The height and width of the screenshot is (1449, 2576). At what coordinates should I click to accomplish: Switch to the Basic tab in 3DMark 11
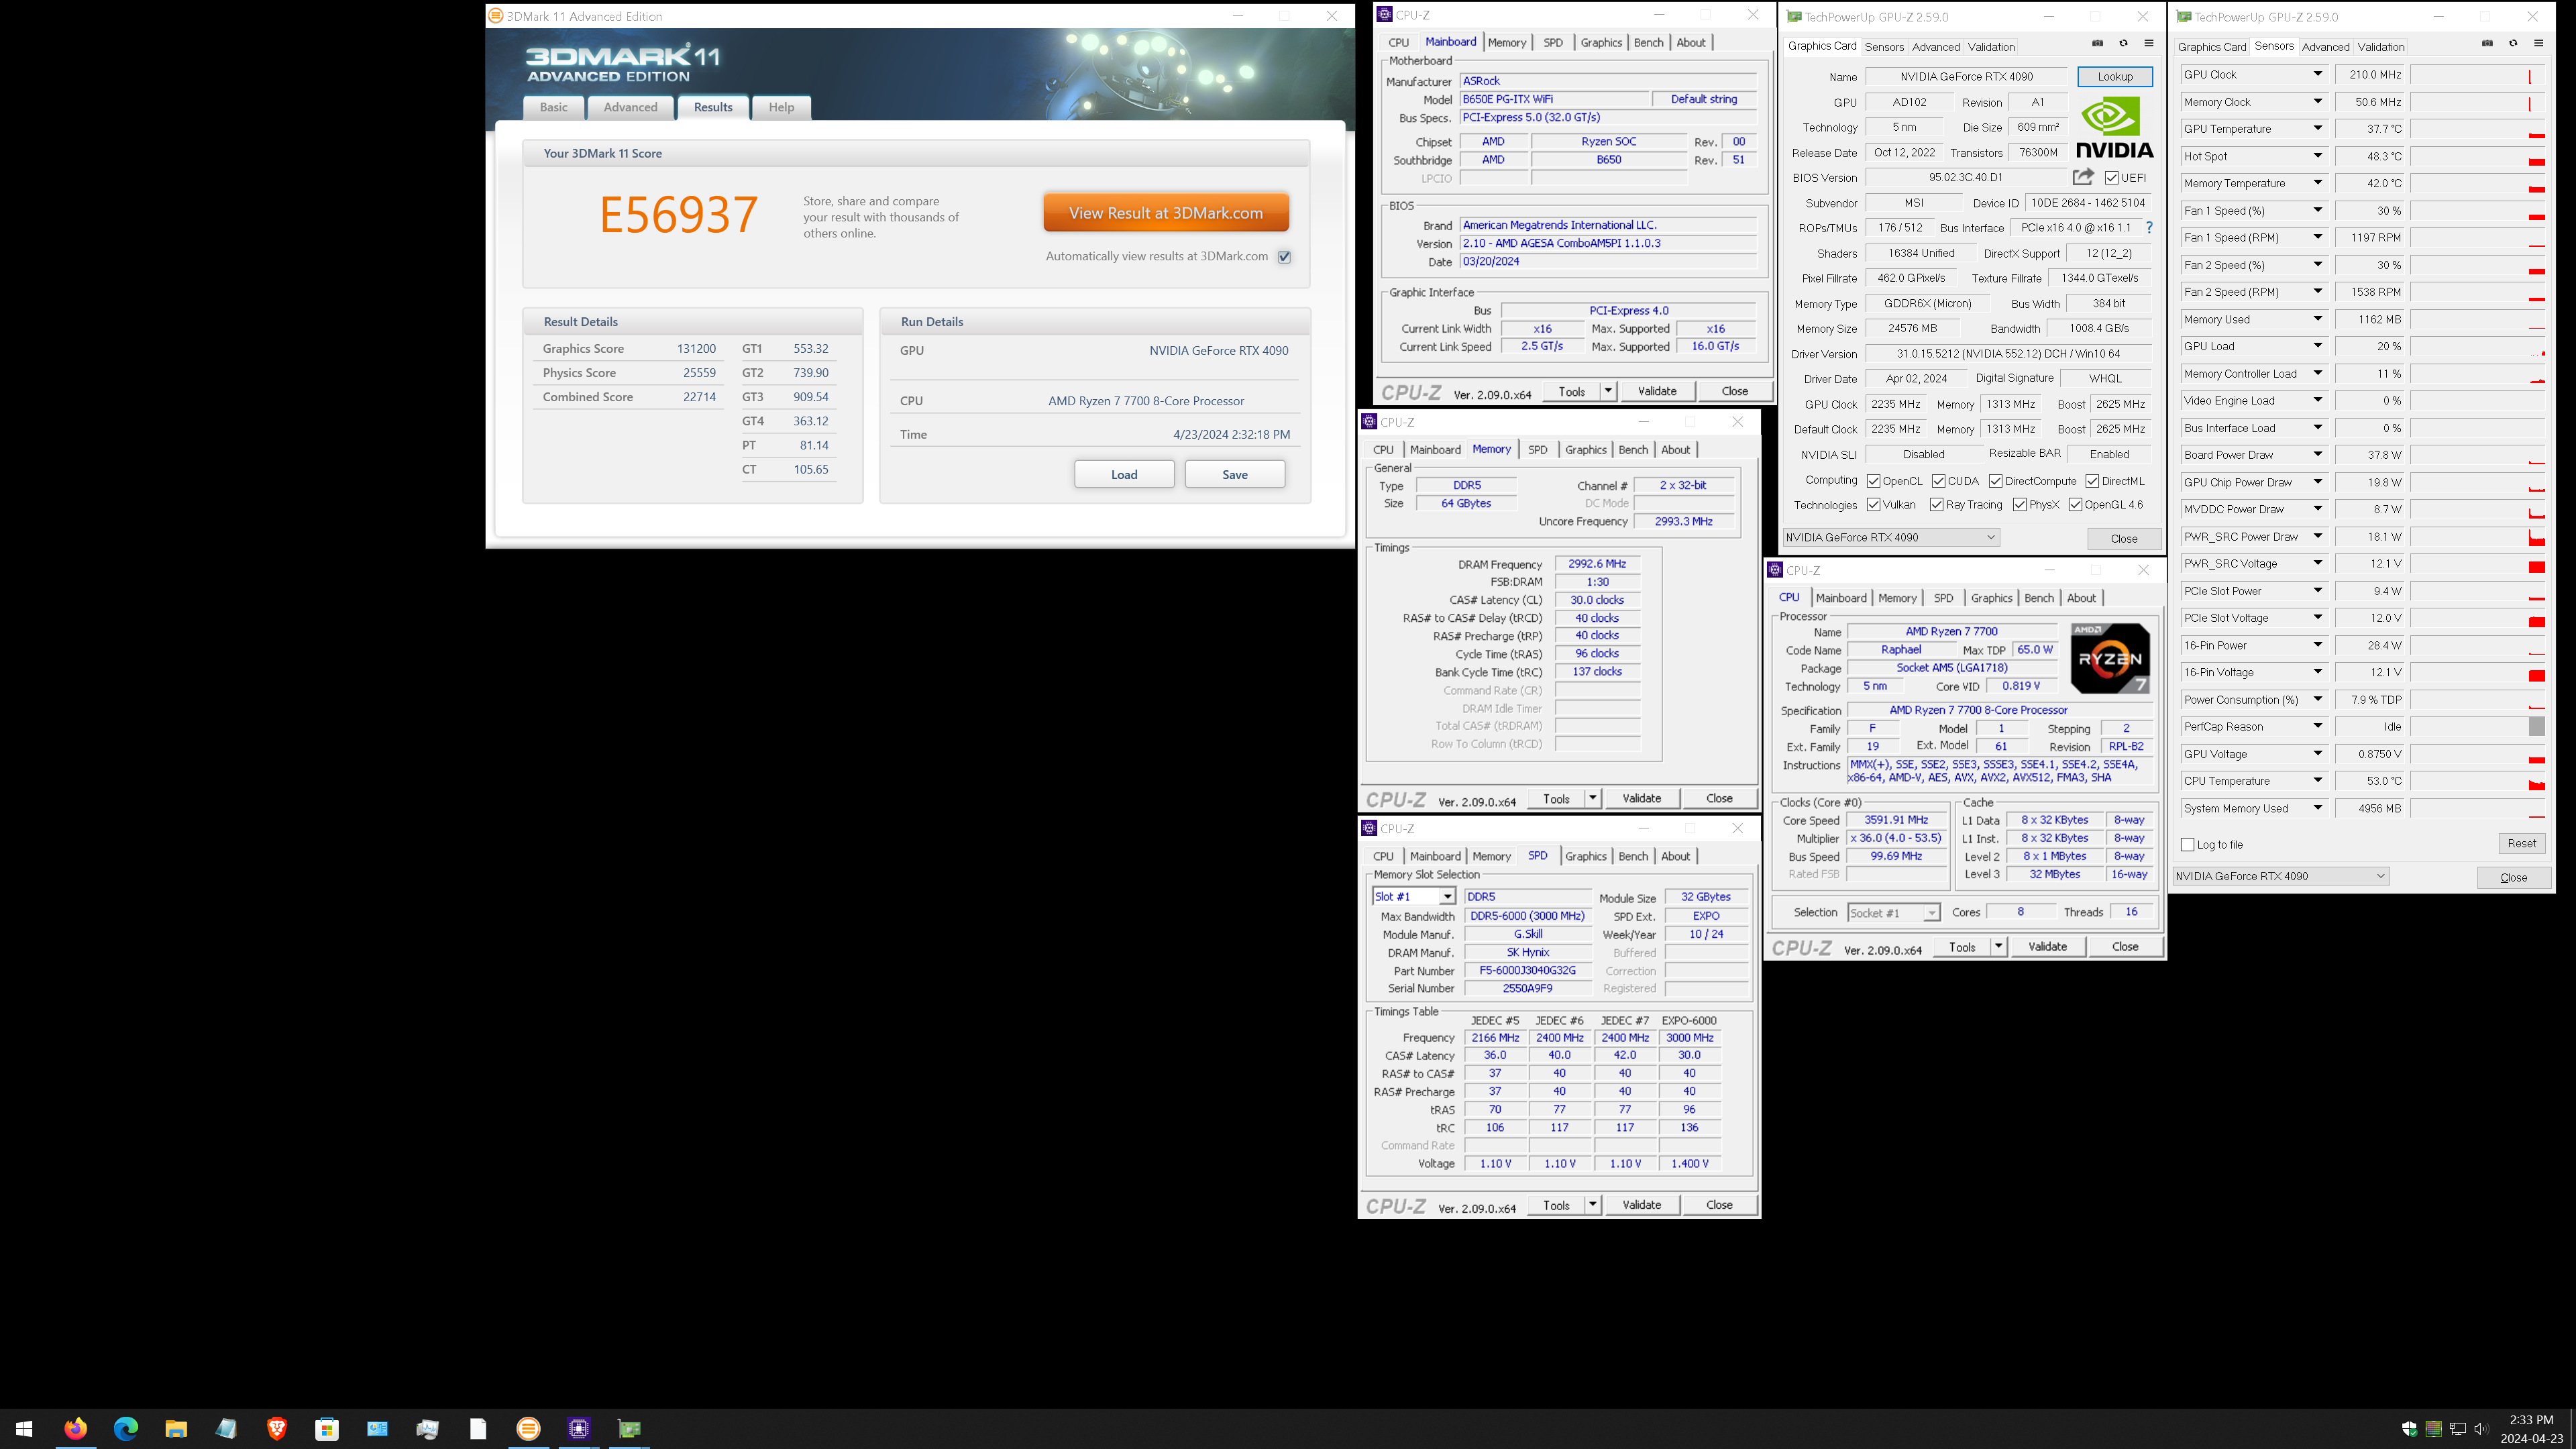tap(553, 107)
